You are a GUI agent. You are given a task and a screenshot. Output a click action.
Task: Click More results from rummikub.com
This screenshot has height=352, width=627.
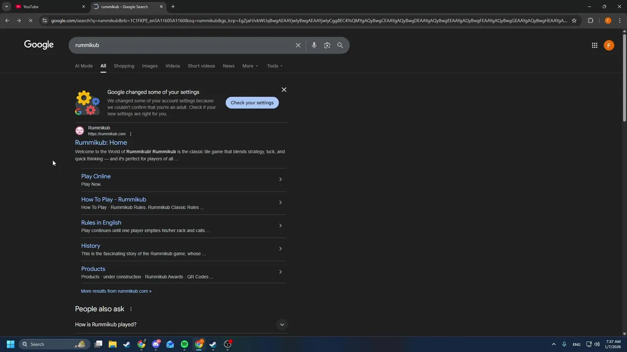click(x=116, y=291)
